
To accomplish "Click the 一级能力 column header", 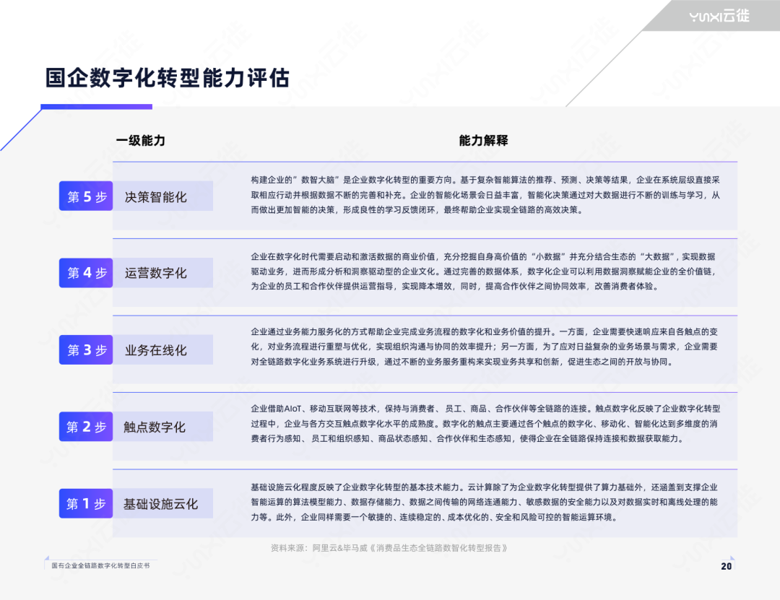I will [x=141, y=140].
